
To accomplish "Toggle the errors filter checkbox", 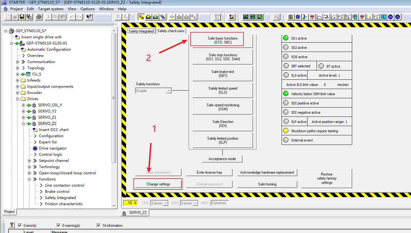I will [20, 225].
